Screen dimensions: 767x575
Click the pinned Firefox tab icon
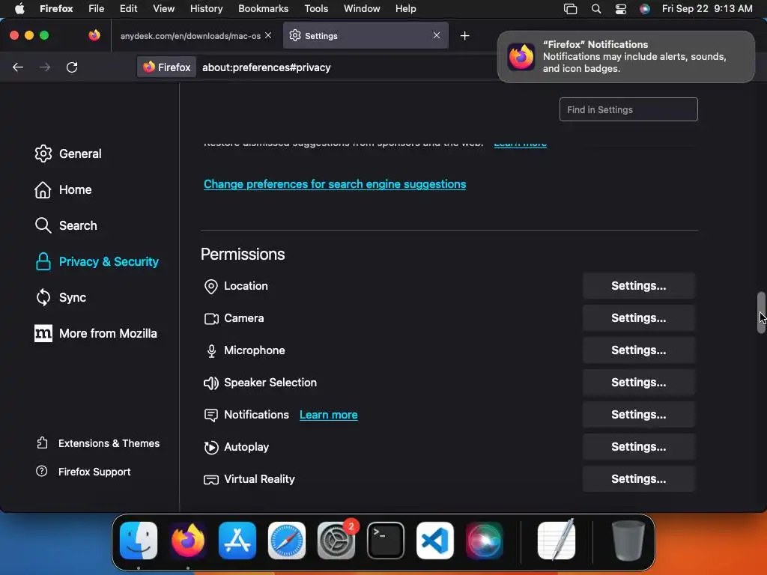point(94,35)
